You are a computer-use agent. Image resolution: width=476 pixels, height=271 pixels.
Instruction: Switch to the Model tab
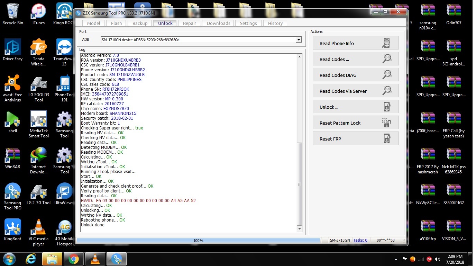coord(93,23)
